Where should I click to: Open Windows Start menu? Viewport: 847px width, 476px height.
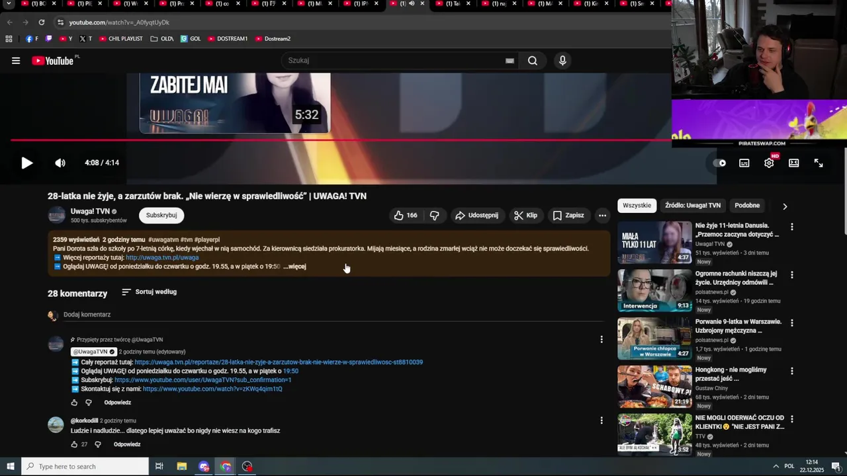click(11, 467)
